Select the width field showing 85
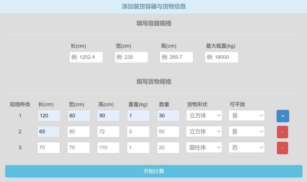307x182 pixels. tap(79, 132)
